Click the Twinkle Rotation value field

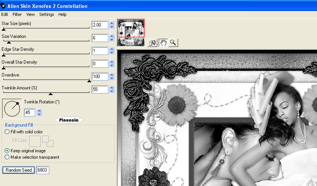pyautogui.click(x=30, y=113)
